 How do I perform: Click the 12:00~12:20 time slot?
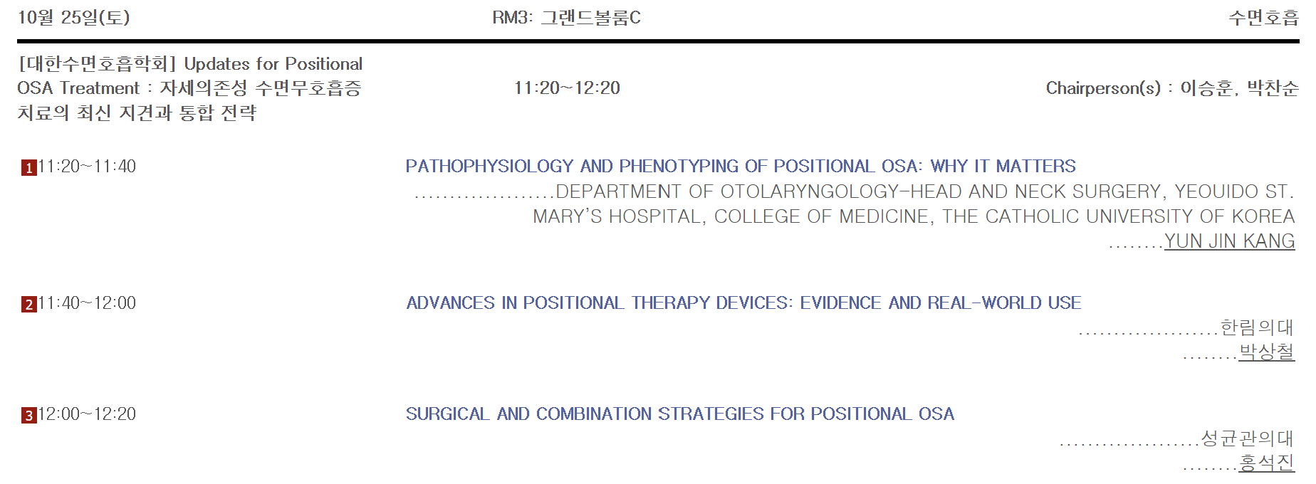pyautogui.click(x=87, y=414)
